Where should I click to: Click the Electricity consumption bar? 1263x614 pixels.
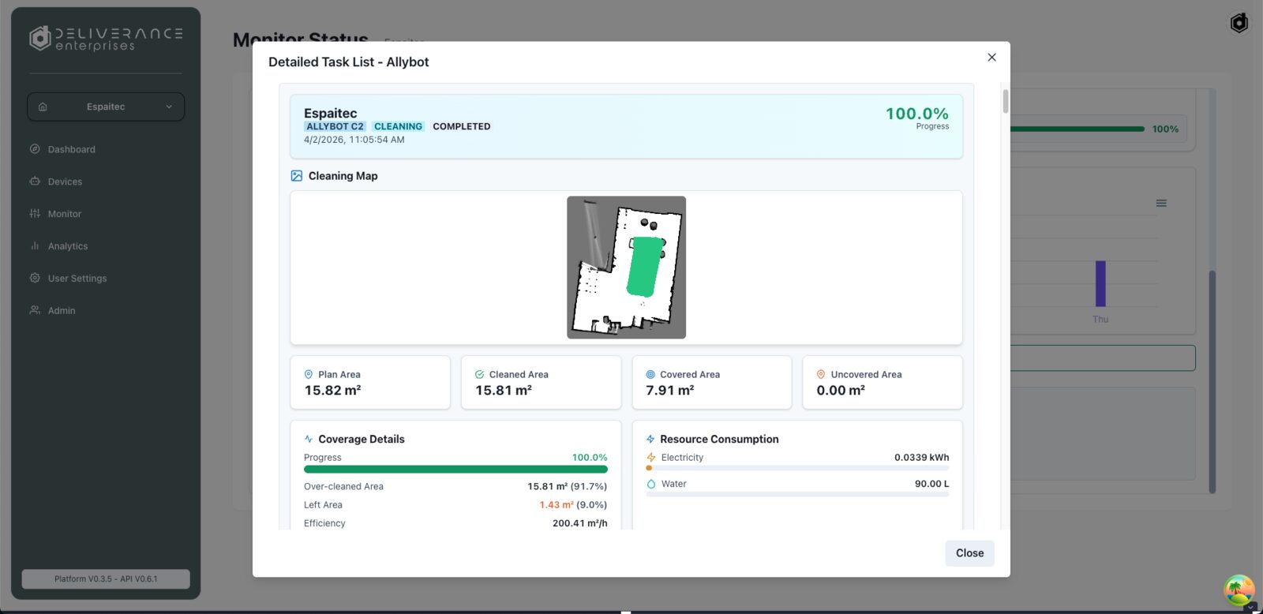(797, 468)
